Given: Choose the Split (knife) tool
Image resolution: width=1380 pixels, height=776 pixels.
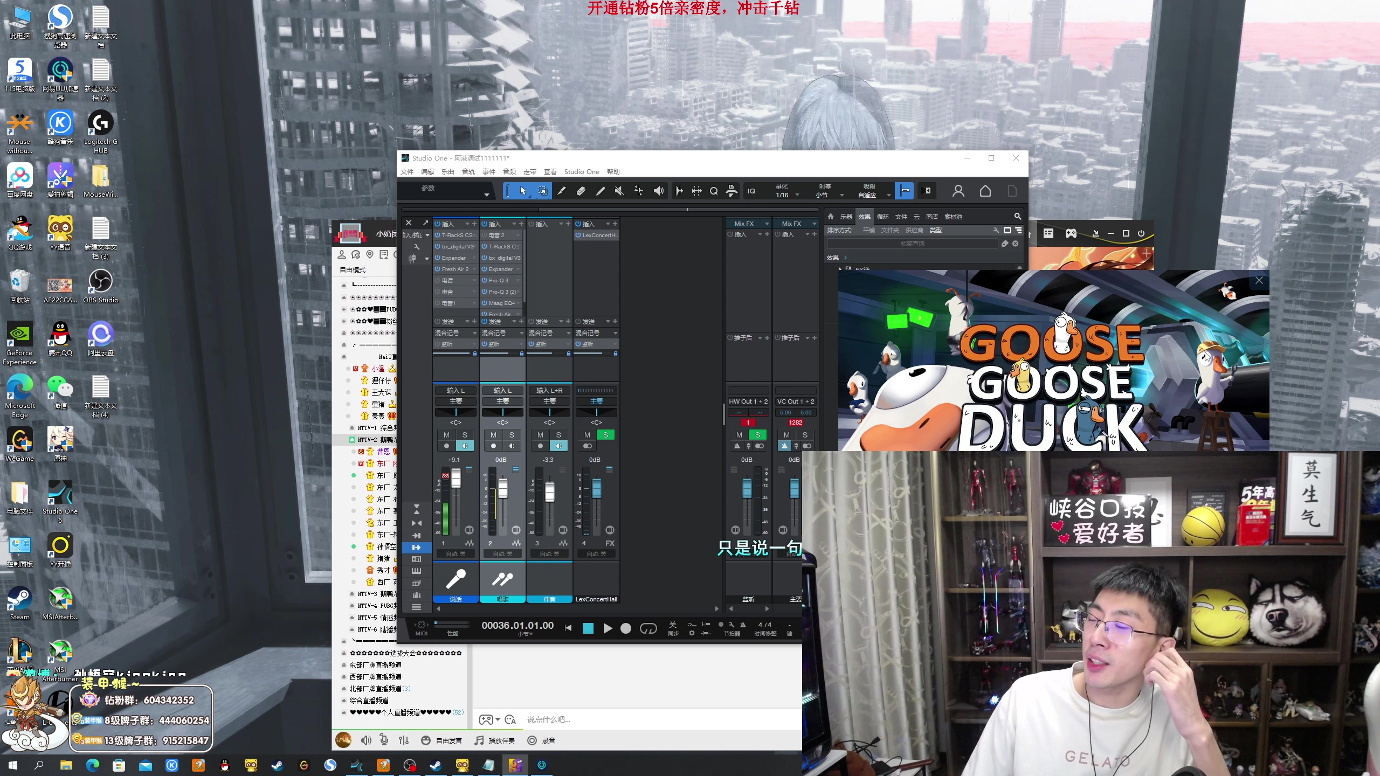Looking at the screenshot, I should [x=561, y=191].
